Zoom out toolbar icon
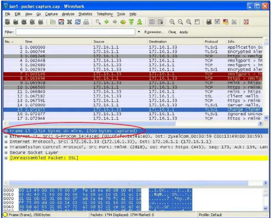271x218 pixels. (x=180, y=22)
